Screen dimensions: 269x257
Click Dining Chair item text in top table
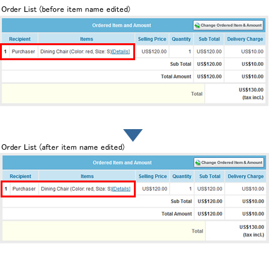pos(76,51)
